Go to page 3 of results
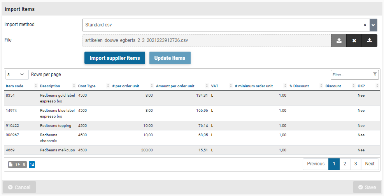The height and width of the screenshot is (196, 384). point(356,164)
